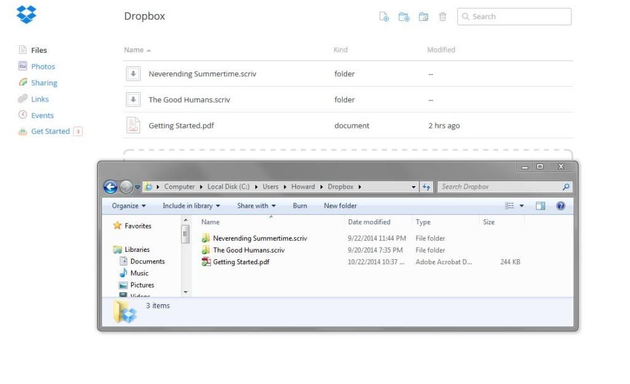Click the Favorites star icon

click(x=117, y=225)
